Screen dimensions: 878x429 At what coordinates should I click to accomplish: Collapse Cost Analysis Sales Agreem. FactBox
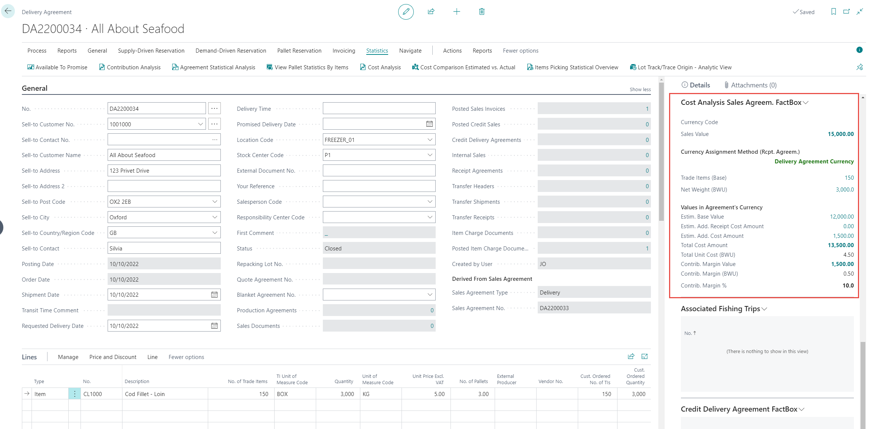click(806, 103)
